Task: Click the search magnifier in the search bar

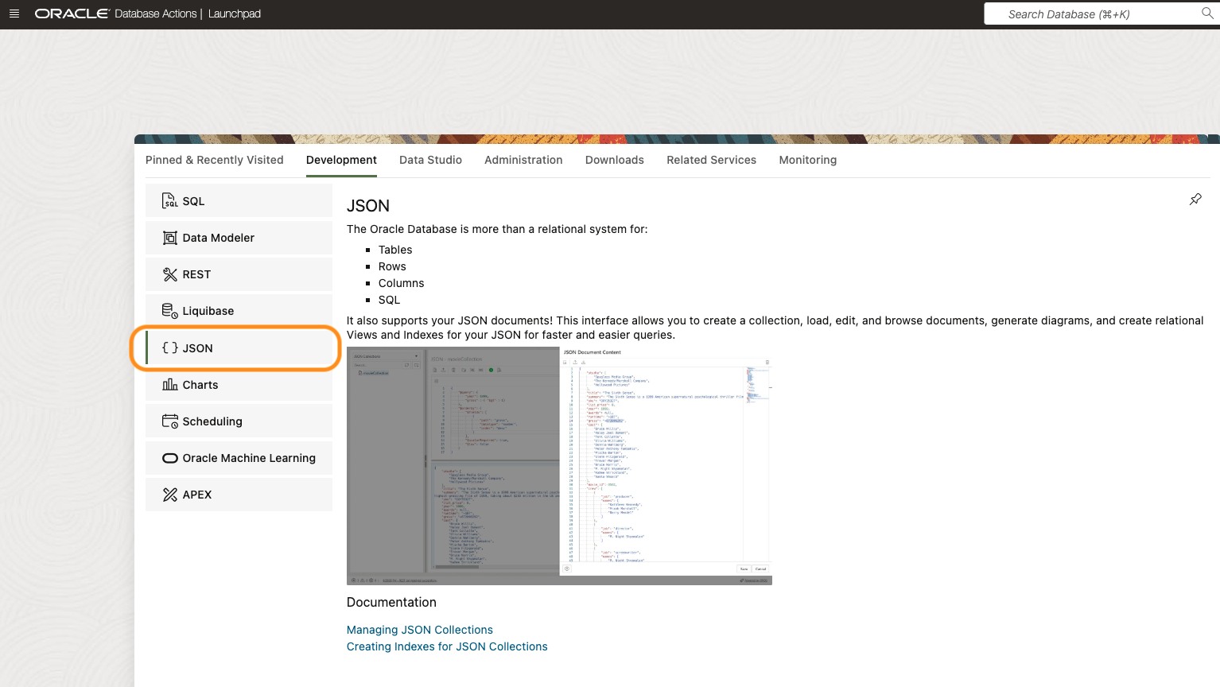Action: [x=1207, y=14]
